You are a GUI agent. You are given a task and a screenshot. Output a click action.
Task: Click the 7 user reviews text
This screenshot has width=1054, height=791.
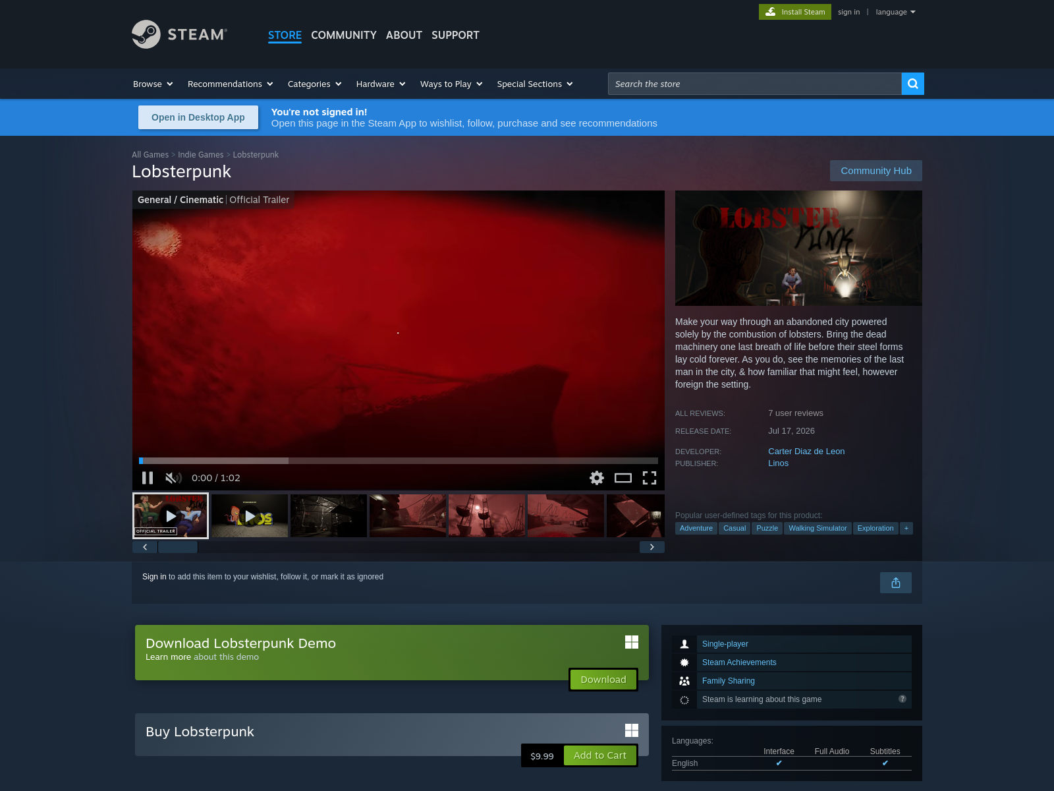[x=796, y=413]
